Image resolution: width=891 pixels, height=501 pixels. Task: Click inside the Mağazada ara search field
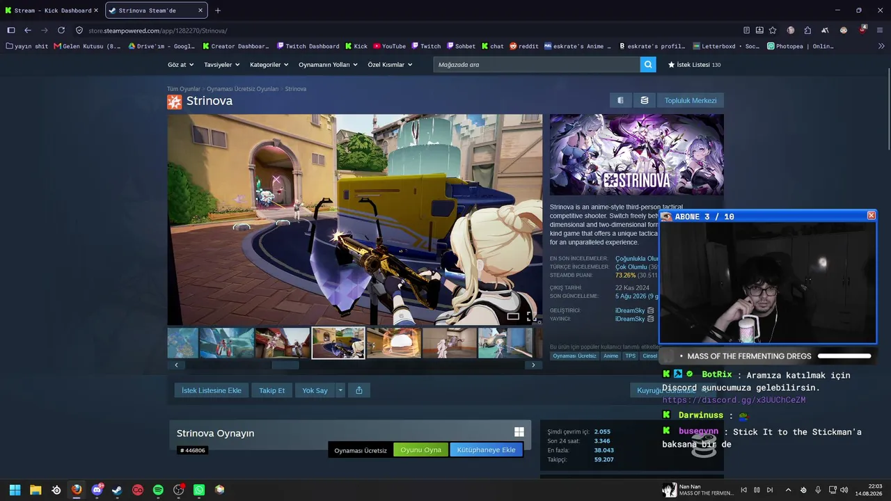coord(537,65)
